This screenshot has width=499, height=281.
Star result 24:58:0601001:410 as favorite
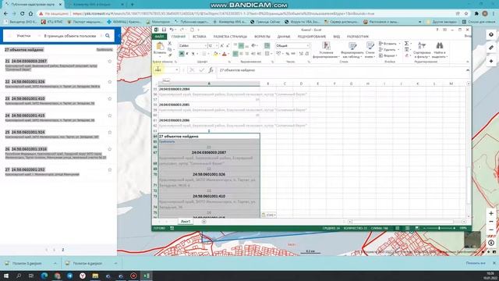click(x=110, y=99)
